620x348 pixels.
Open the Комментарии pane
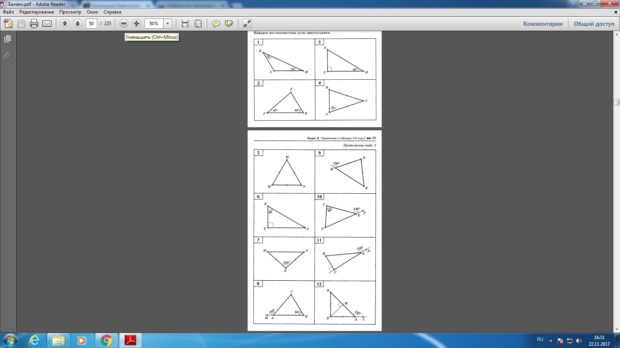click(x=543, y=24)
